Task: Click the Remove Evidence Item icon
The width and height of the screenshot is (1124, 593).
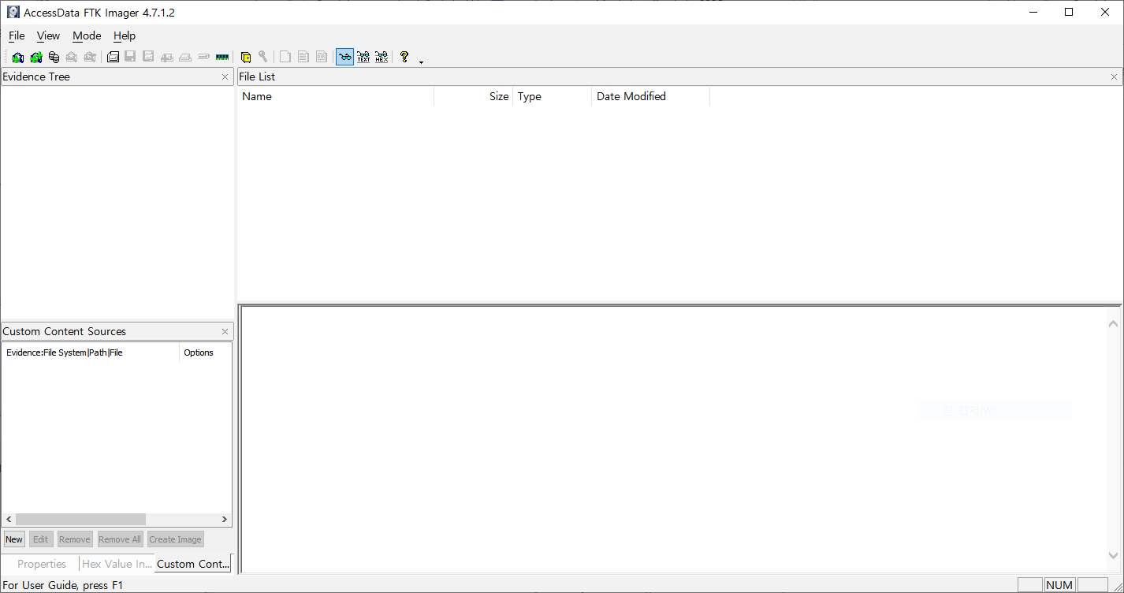Action: 72,57
